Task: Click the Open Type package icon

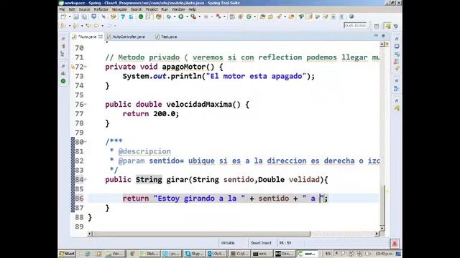Action: (x=262, y=16)
